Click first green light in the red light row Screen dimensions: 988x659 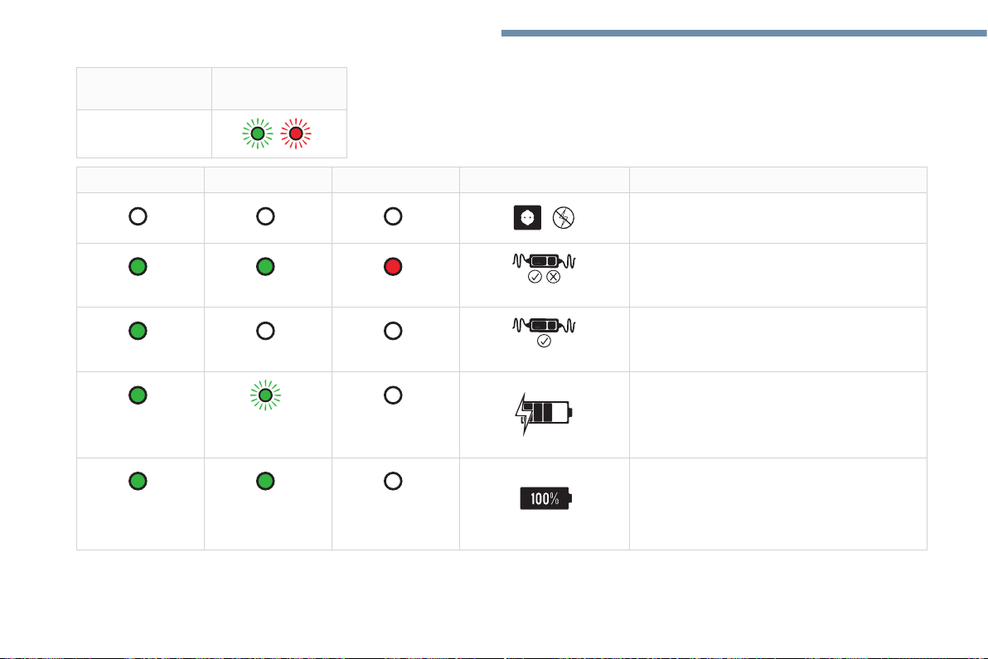point(138,266)
